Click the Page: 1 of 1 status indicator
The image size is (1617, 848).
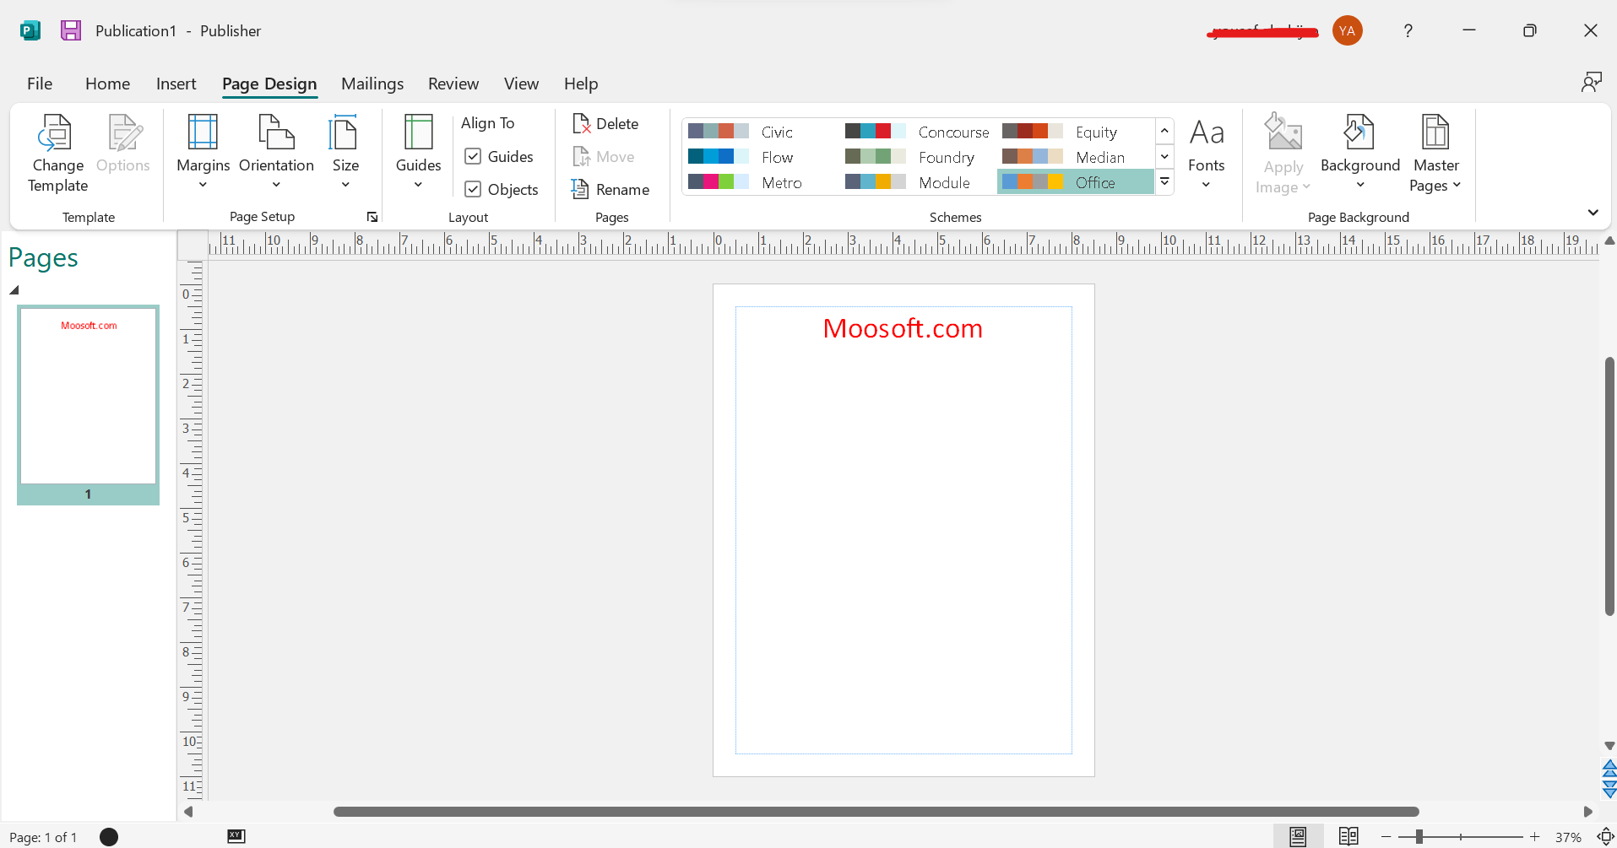[x=43, y=837]
